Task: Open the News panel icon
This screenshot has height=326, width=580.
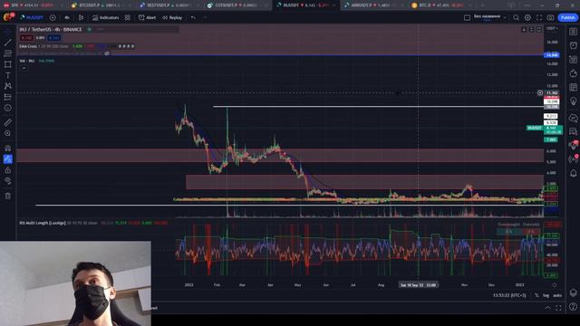Action: pyautogui.click(x=573, y=59)
